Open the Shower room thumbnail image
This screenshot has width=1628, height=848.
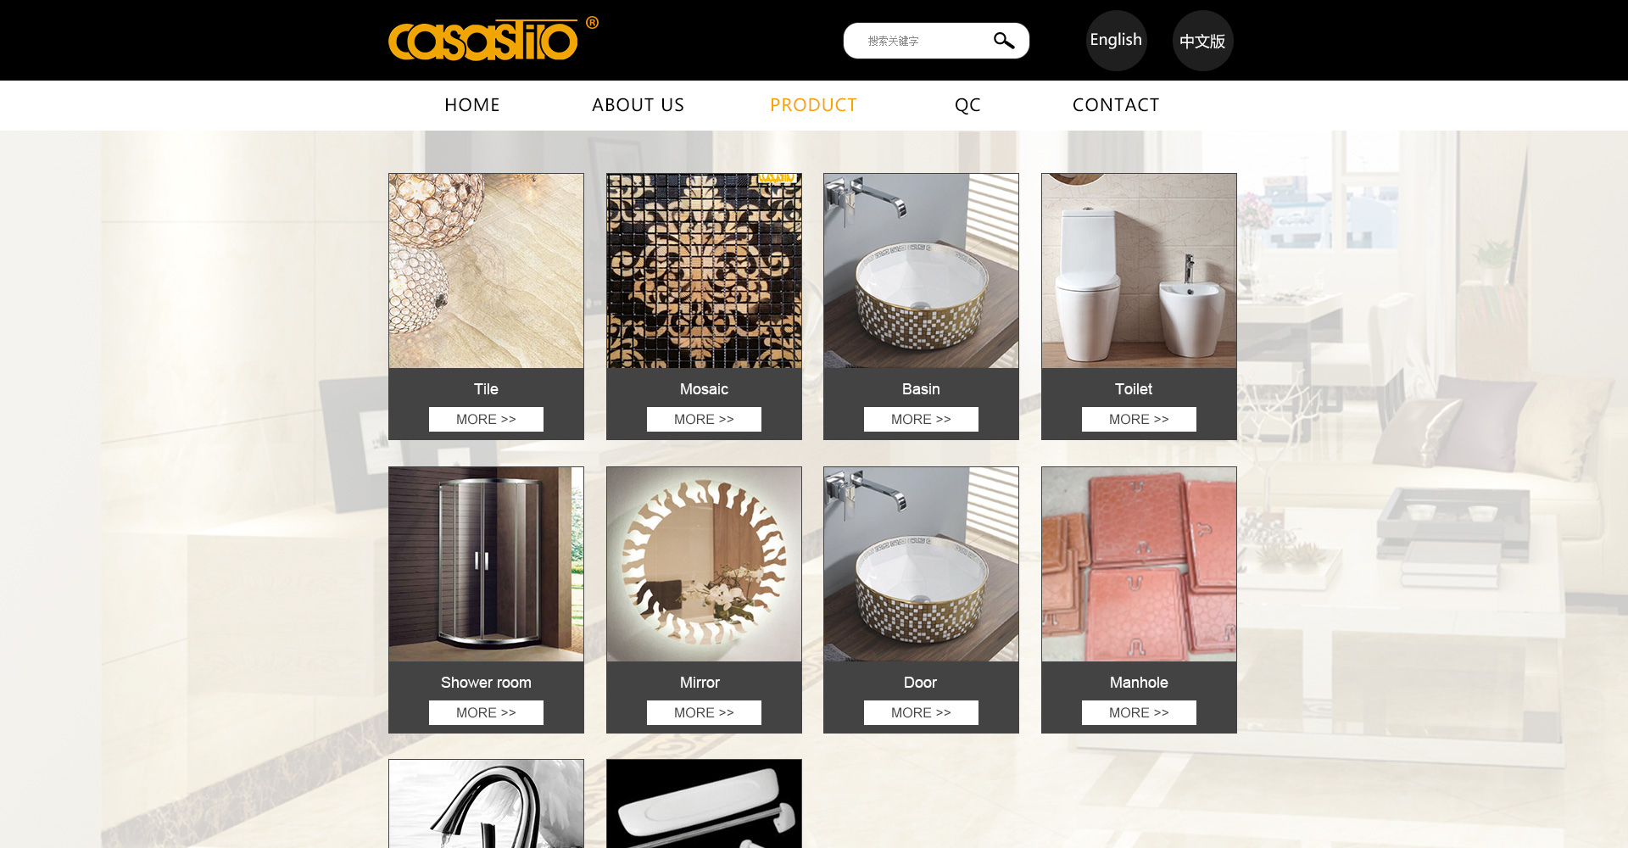[486, 564]
